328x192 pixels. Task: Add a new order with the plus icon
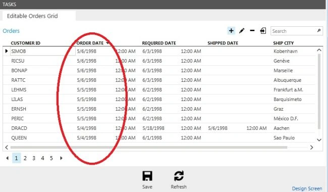231,31
